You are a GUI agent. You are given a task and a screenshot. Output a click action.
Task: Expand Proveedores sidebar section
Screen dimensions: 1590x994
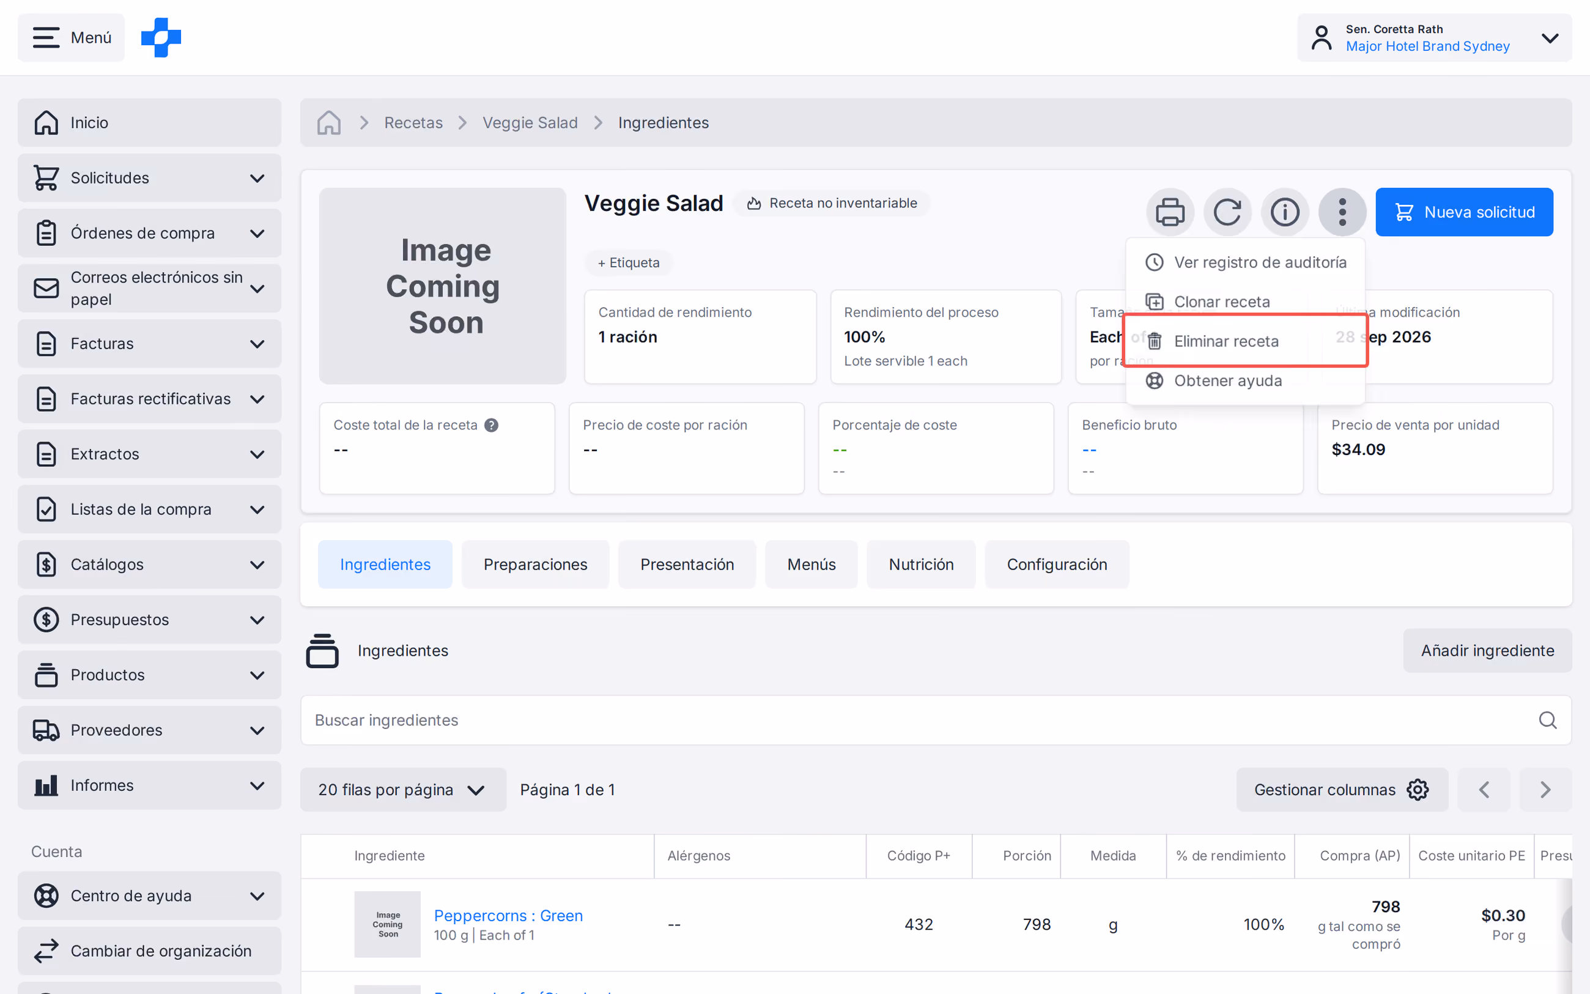click(x=149, y=730)
